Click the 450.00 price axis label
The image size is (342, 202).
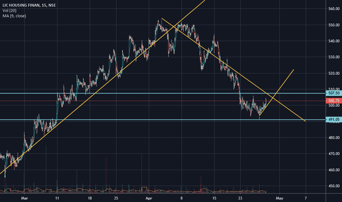coord(334,186)
